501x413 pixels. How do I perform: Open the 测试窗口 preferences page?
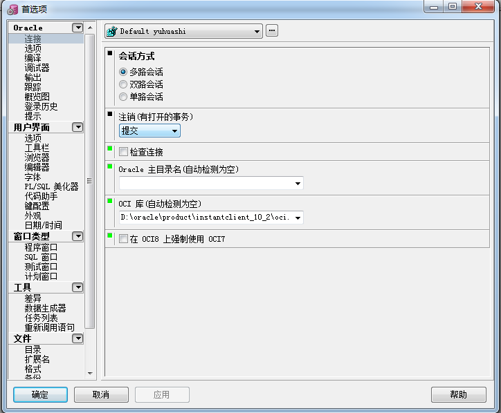[x=42, y=267]
